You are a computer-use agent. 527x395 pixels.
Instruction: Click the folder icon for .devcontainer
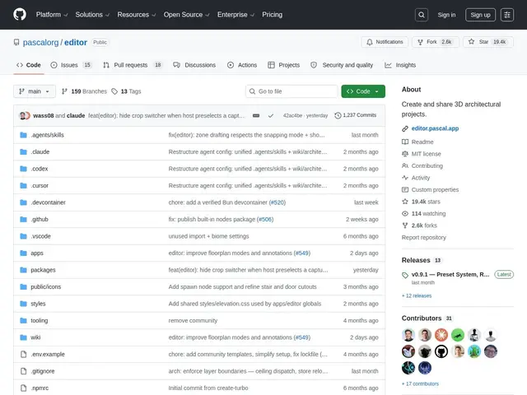click(23, 202)
